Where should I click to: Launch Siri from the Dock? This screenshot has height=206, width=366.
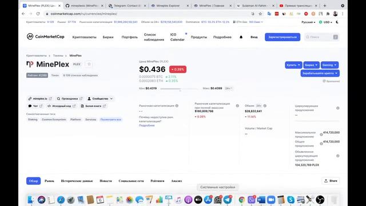(x=41, y=200)
